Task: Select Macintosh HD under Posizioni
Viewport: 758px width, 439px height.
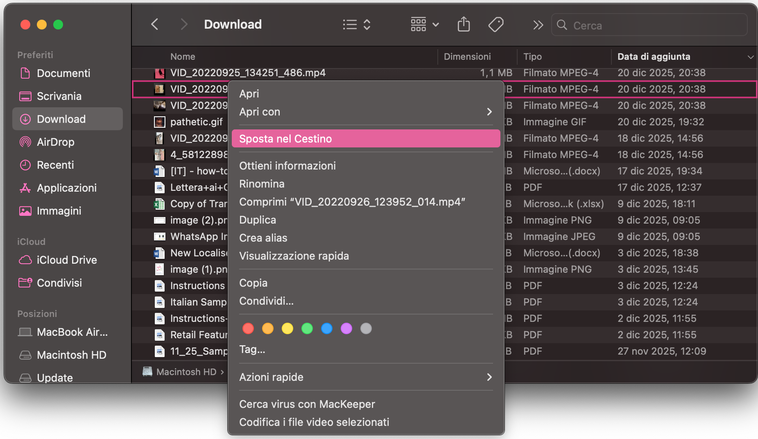Action: pyautogui.click(x=72, y=355)
